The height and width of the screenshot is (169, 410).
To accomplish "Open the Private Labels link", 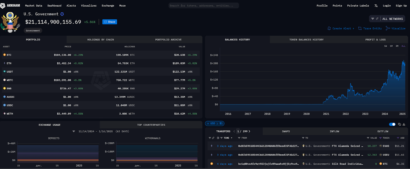I will [x=358, y=6].
